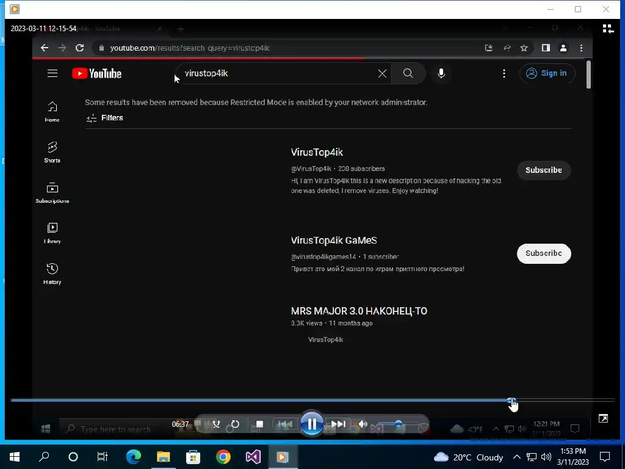The width and height of the screenshot is (625, 469).
Task: Open the Windows Start menu
Action: [15, 457]
